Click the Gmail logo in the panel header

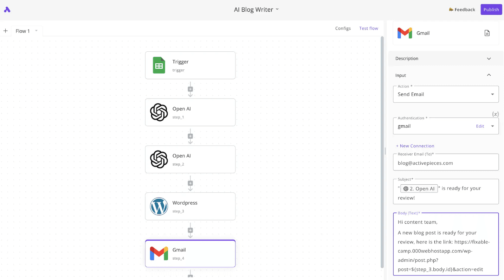405,33
